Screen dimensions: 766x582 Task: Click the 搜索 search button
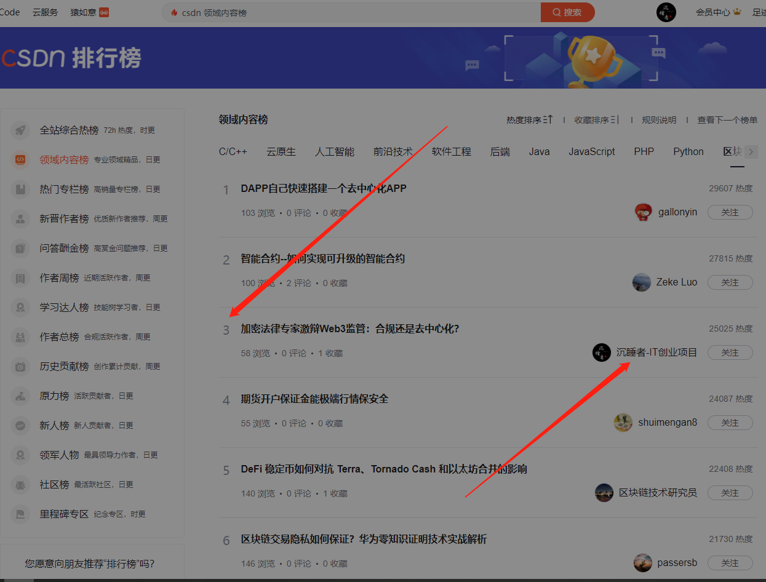(x=567, y=12)
